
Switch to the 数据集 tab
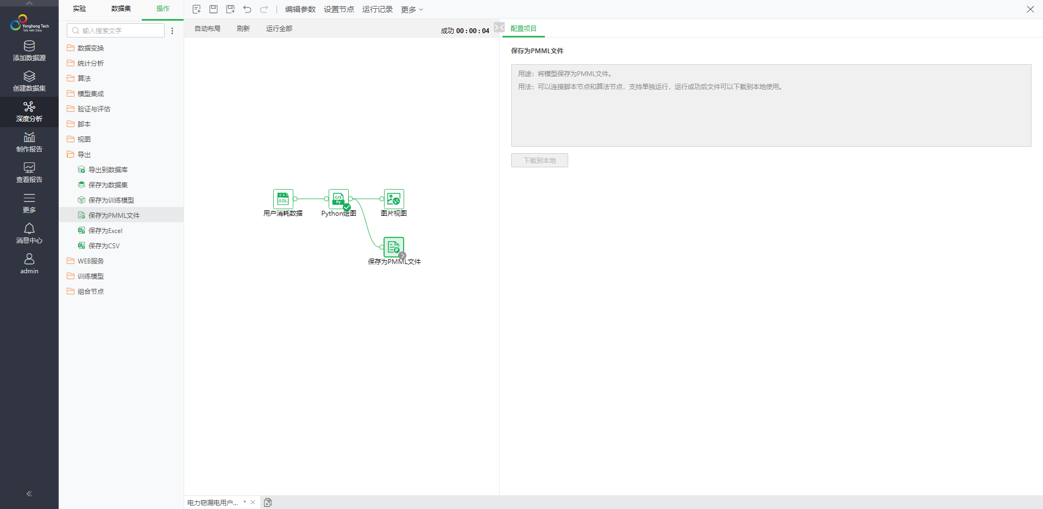(121, 9)
